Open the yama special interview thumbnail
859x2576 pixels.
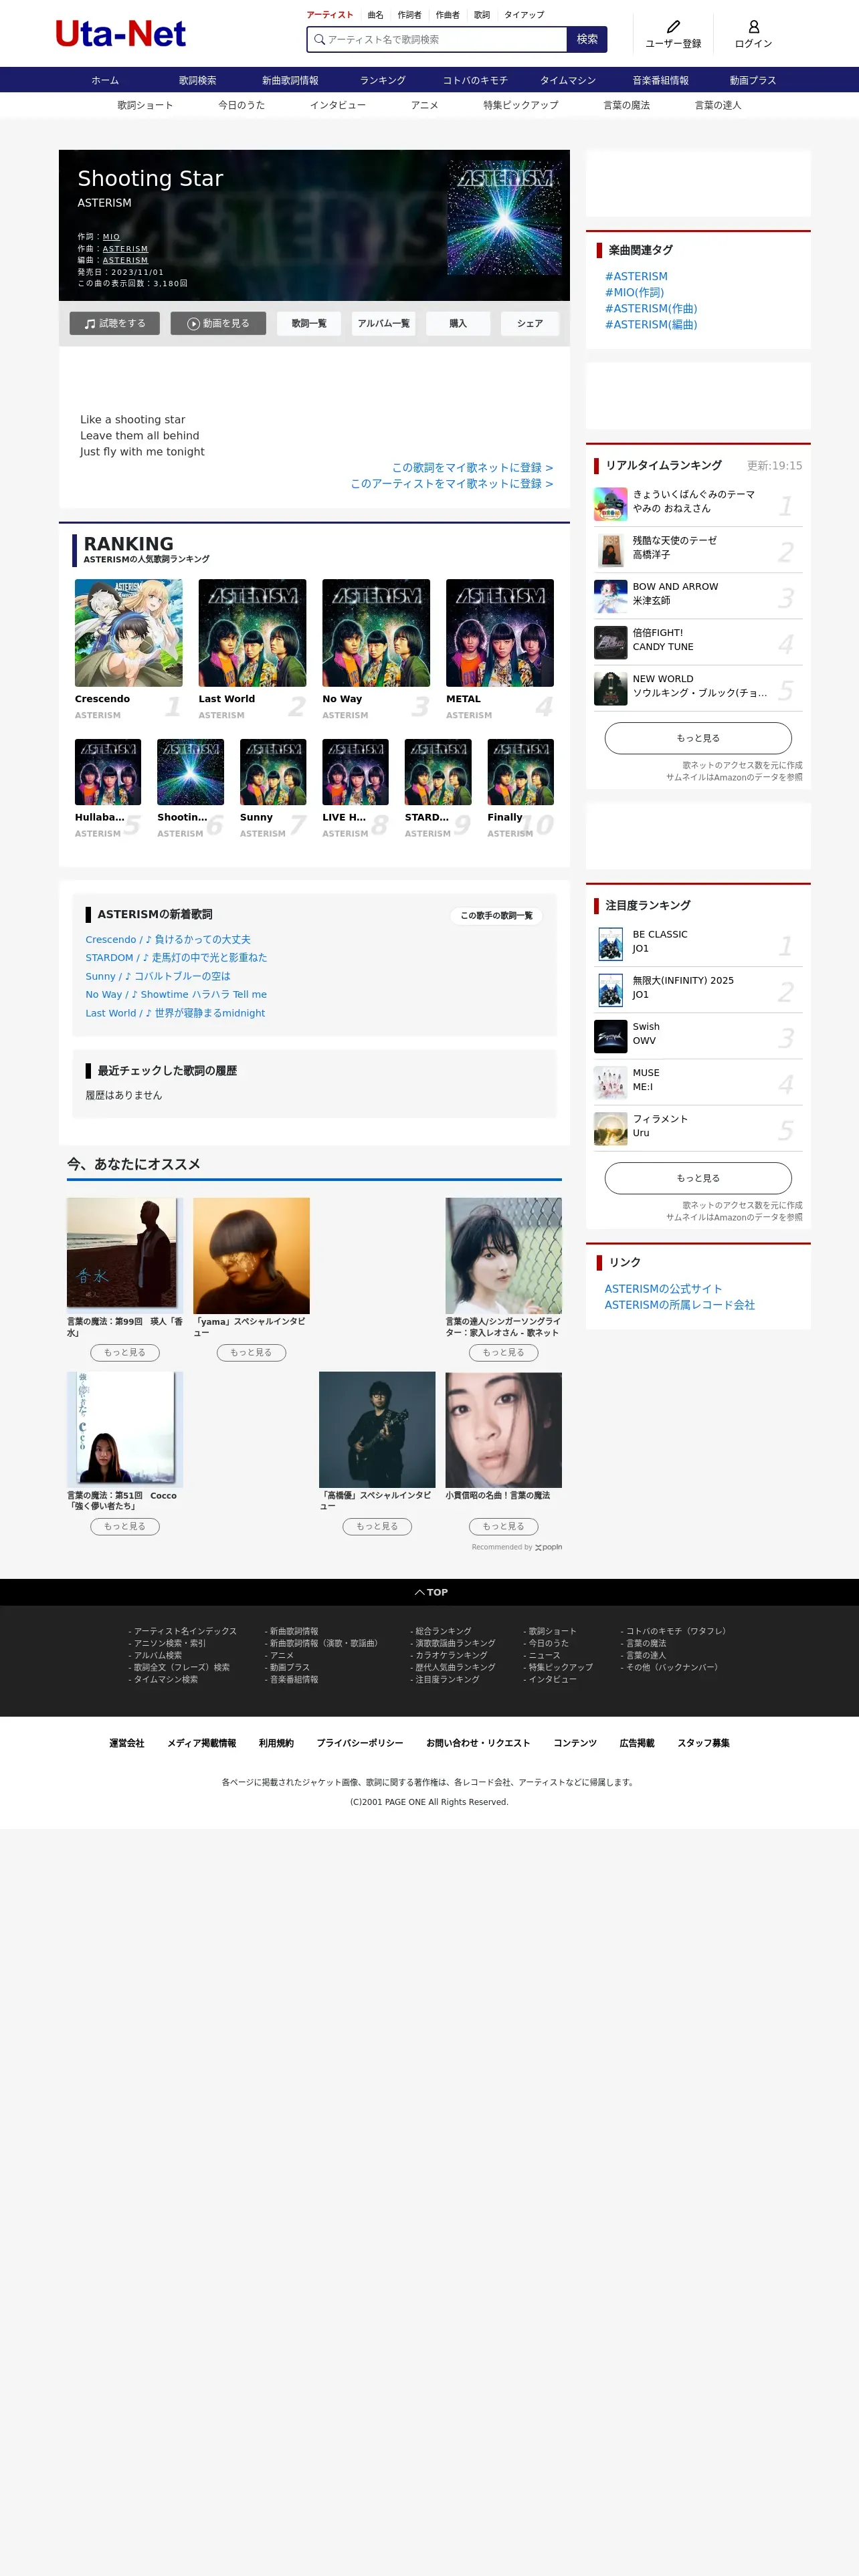coord(251,1256)
